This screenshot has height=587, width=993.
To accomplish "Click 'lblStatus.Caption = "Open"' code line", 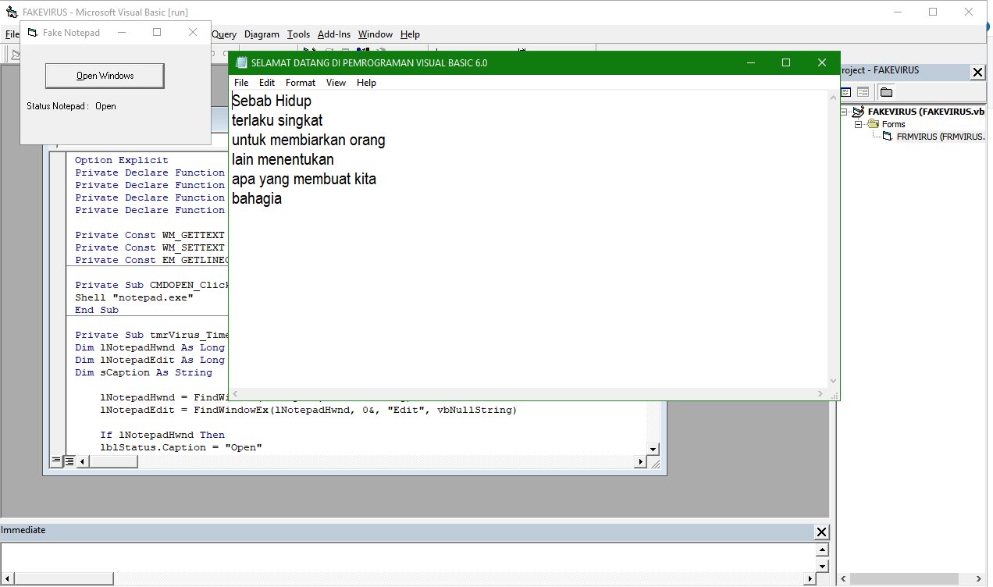I will point(181,447).
